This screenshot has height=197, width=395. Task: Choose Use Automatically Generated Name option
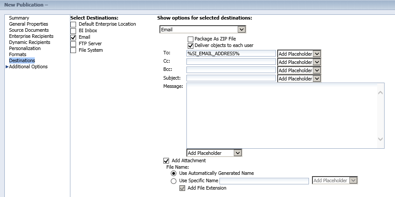[x=174, y=173]
